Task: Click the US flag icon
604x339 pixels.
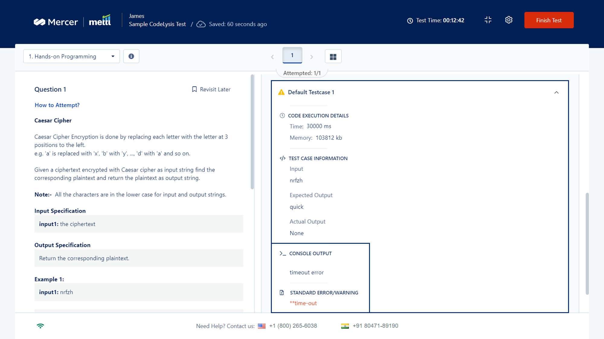Action: pyautogui.click(x=262, y=326)
